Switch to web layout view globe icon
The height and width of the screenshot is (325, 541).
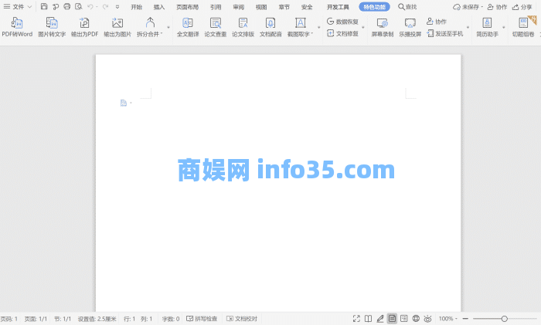(416, 318)
